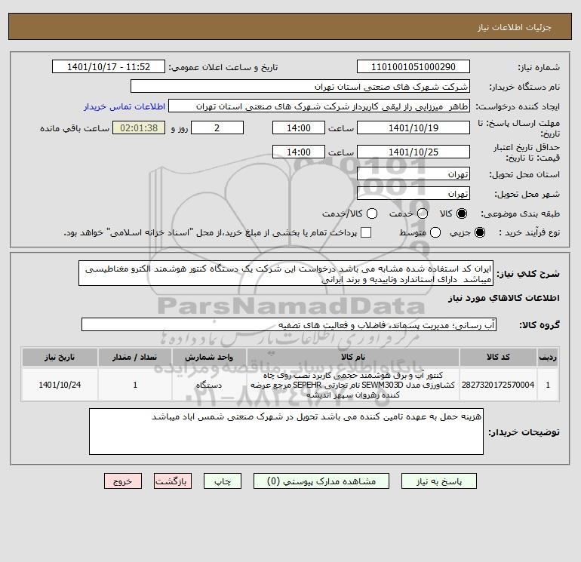
Task: Open مشاهده مدارک پیوستی (0) button
Action: [321, 481]
